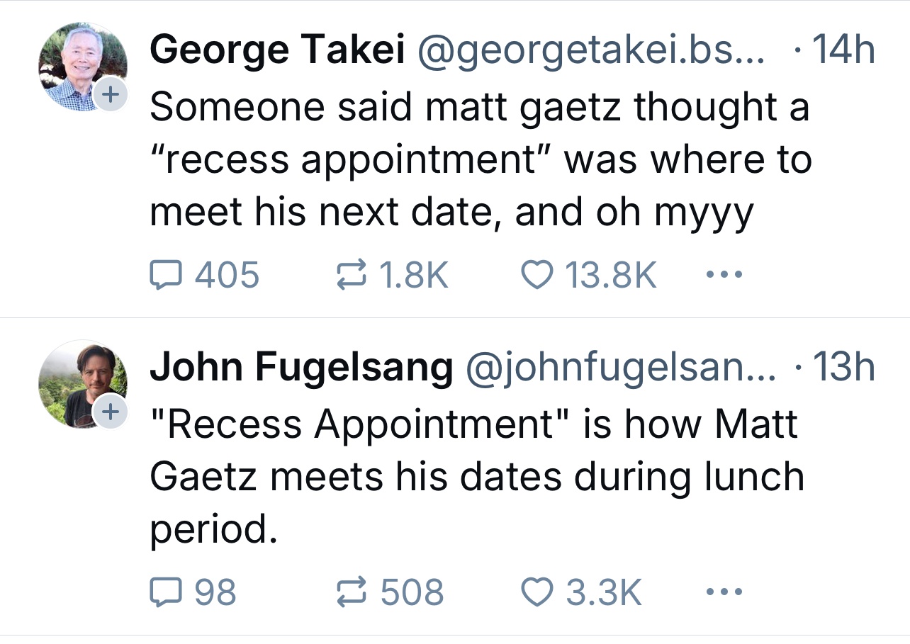Screen dimensions: 910x644
Task: Like John Fugelsang's post with heart icon
Action: click(x=537, y=592)
